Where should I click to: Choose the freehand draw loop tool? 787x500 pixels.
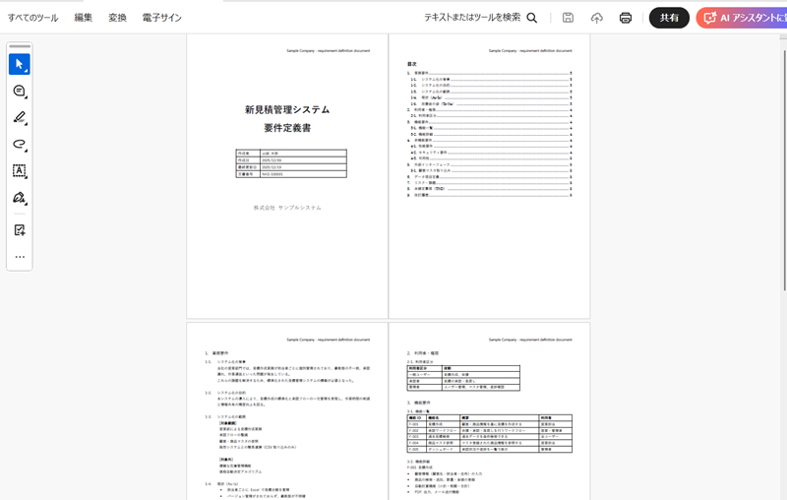tap(20, 144)
